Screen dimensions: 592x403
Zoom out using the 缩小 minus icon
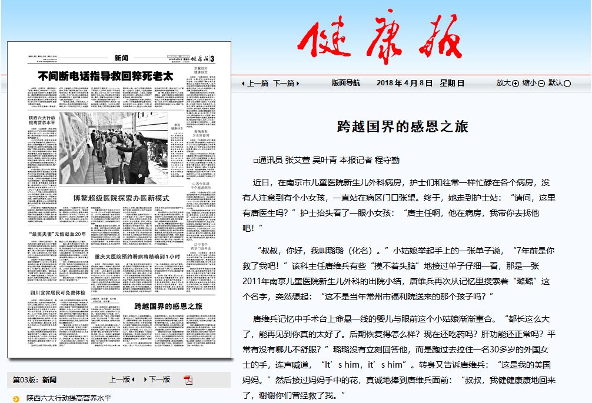point(541,83)
